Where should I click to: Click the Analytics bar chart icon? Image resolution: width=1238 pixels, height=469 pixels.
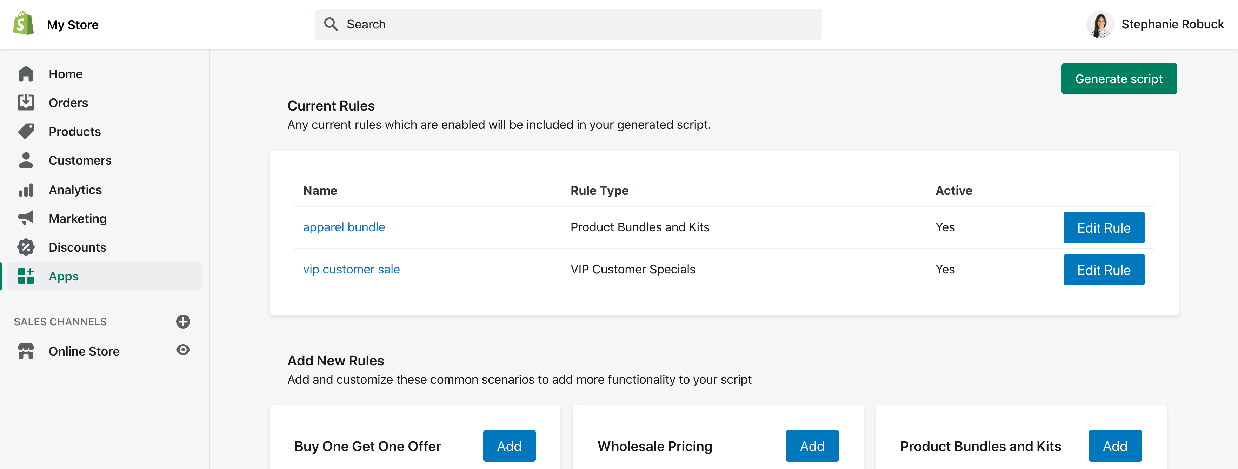click(26, 190)
